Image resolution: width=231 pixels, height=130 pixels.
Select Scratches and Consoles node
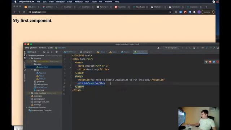coord(41,110)
